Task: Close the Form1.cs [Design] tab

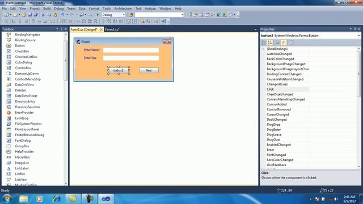Action: click(x=101, y=29)
